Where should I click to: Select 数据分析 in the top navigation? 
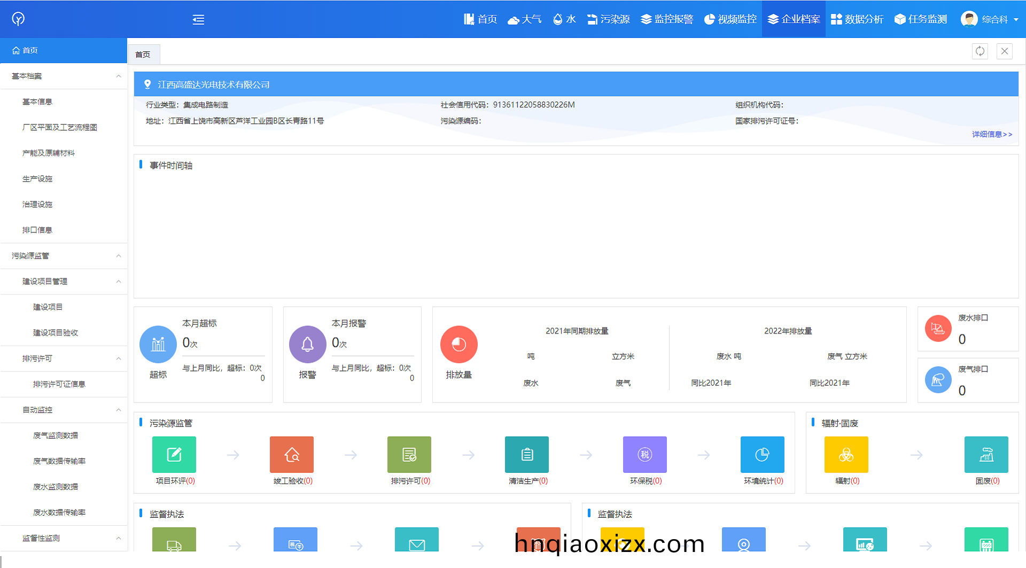click(857, 19)
